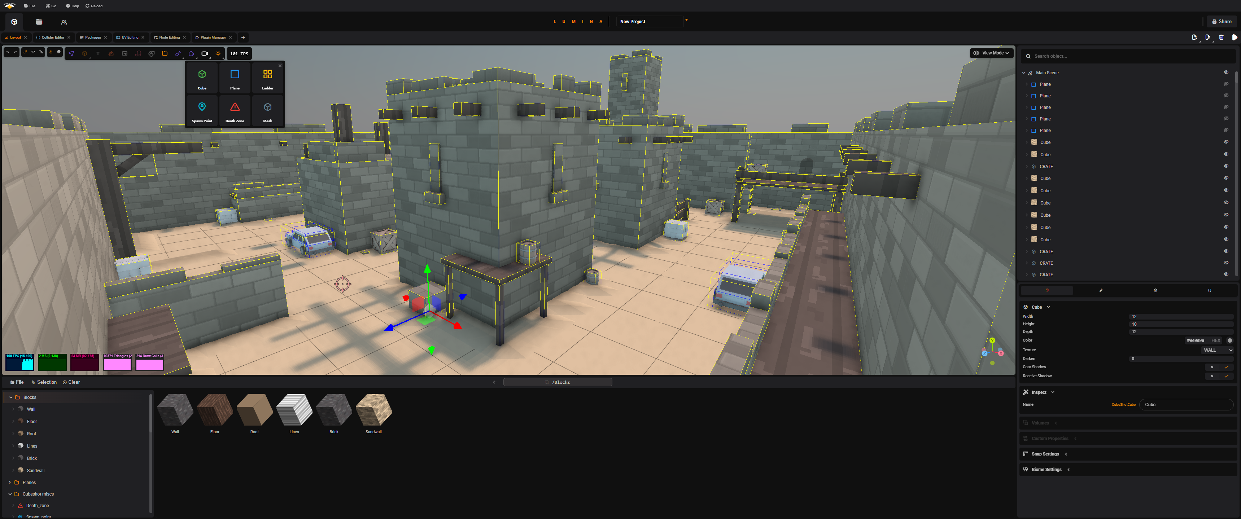Select the Ladder tool from the insert panel
The height and width of the screenshot is (519, 1241).
tap(268, 78)
